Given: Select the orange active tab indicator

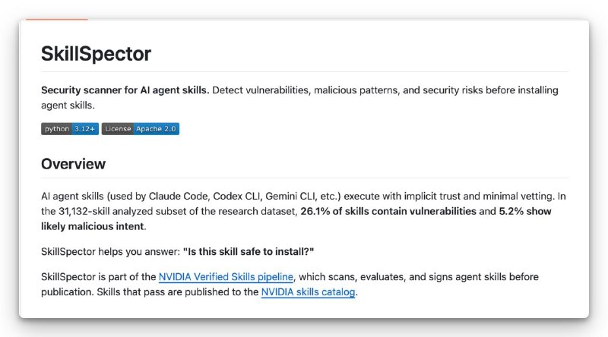Looking at the screenshot, I should point(57,19).
